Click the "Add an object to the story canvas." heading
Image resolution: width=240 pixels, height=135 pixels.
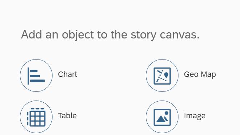pos(110,35)
